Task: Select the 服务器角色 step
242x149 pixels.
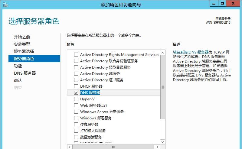Action: pyautogui.click(x=34, y=59)
